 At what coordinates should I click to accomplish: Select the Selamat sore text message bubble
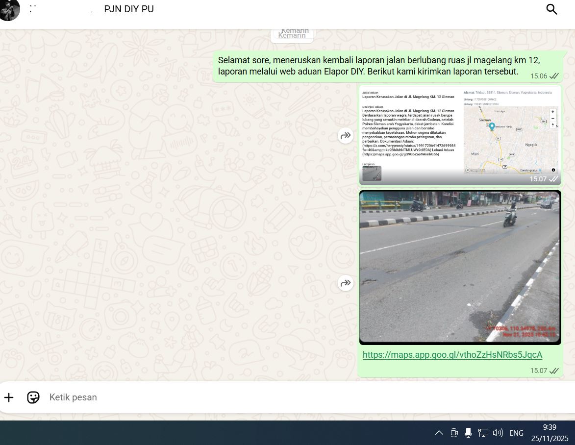(x=378, y=66)
